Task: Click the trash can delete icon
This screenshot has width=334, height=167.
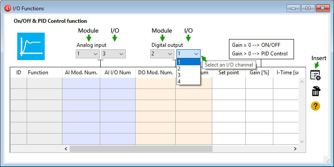Action: coord(315,91)
